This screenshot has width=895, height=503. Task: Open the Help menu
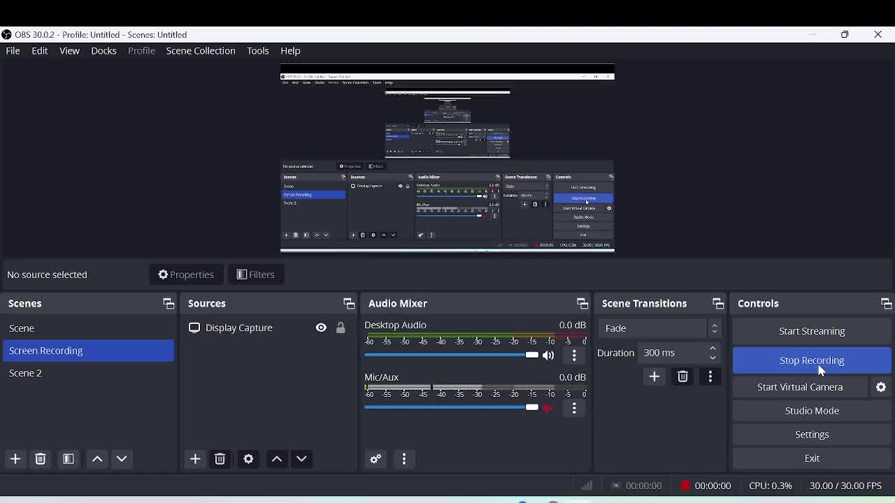290,51
